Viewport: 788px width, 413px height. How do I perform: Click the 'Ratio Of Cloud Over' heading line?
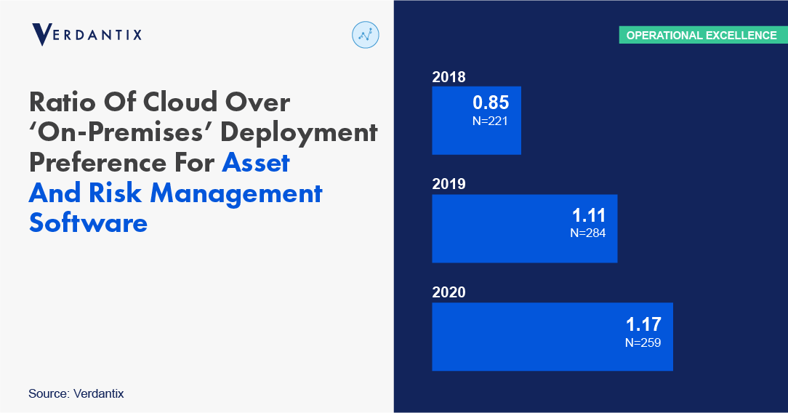pyautogui.click(x=160, y=102)
